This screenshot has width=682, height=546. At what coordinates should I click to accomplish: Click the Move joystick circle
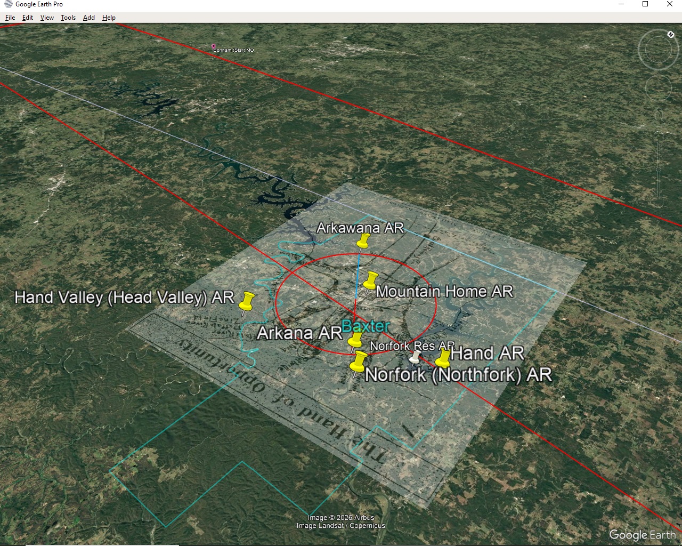tap(658, 89)
